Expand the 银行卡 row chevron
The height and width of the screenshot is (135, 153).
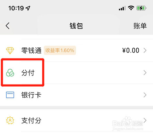click(145, 95)
